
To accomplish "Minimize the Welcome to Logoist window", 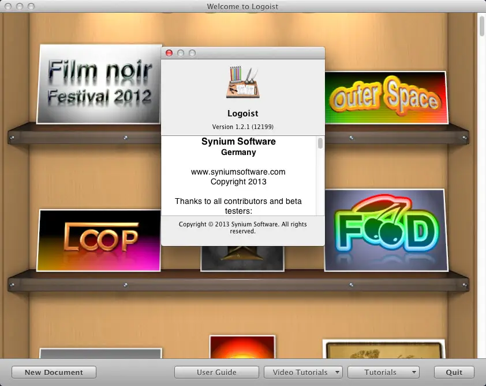I will click(20, 6).
